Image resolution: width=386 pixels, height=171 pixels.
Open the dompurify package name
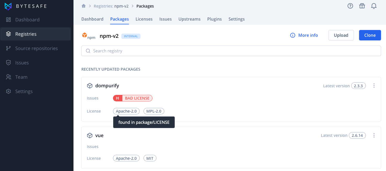tap(107, 85)
